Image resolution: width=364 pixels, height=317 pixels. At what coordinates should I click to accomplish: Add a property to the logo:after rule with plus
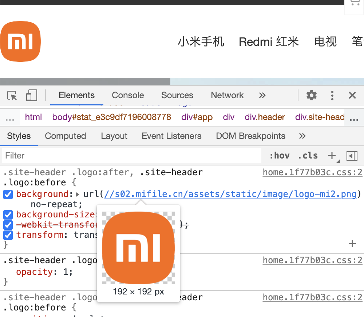tap(352, 244)
